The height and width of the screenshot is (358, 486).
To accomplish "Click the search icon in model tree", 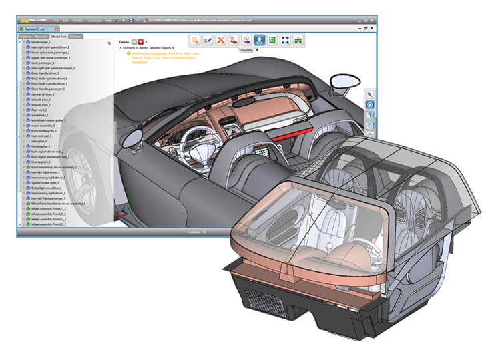I will (109, 43).
